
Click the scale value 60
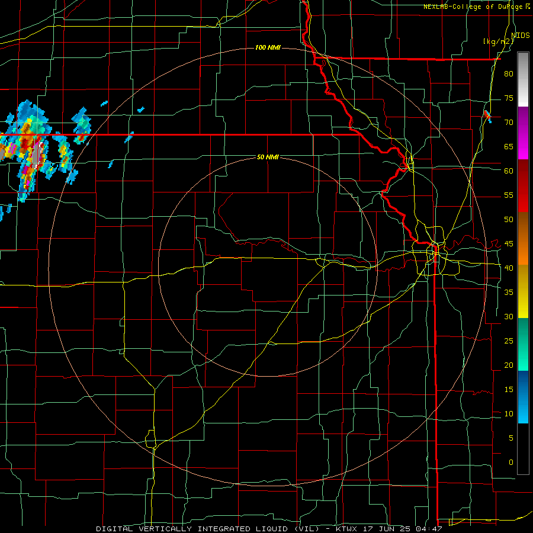pyautogui.click(x=509, y=171)
